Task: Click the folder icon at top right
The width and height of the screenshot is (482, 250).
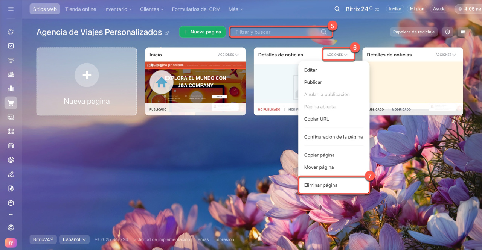Action: pos(463,32)
